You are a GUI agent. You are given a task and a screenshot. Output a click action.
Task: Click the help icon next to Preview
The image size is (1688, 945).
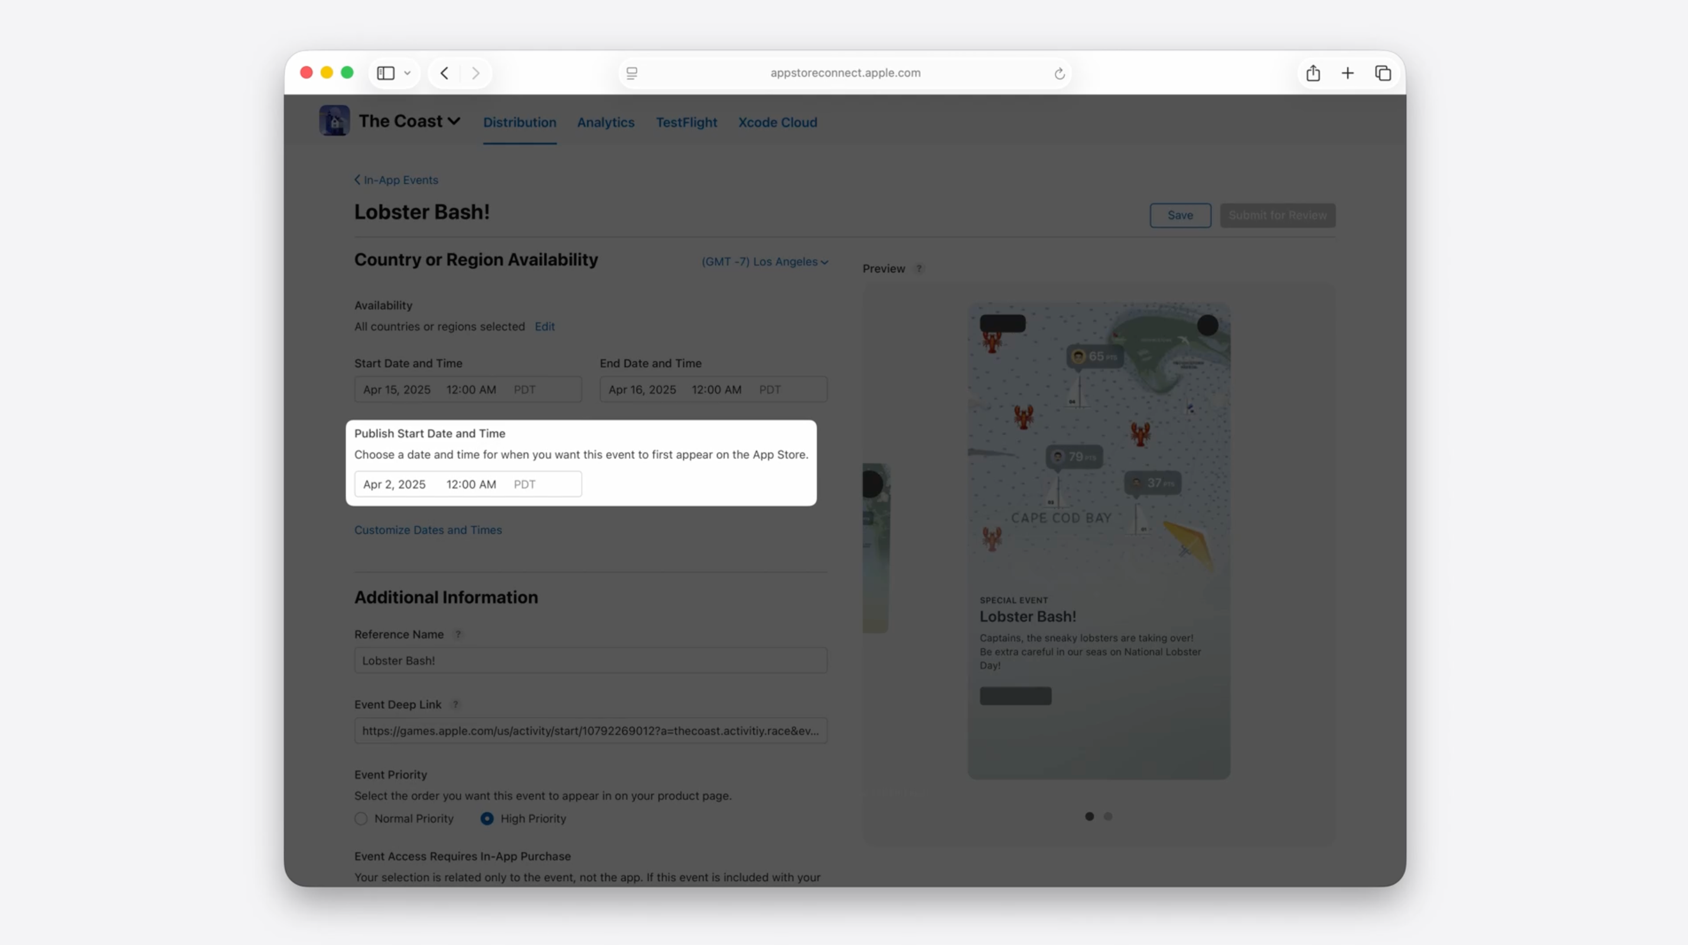(918, 269)
